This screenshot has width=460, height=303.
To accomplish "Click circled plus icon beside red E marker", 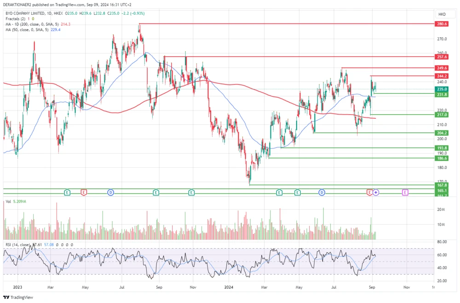I will 376,192.
